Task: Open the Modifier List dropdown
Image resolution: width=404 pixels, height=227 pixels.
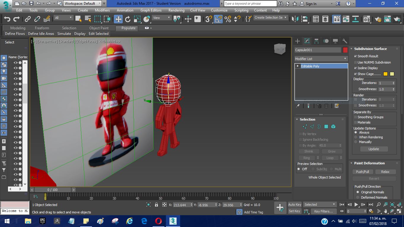Action: (x=321, y=59)
